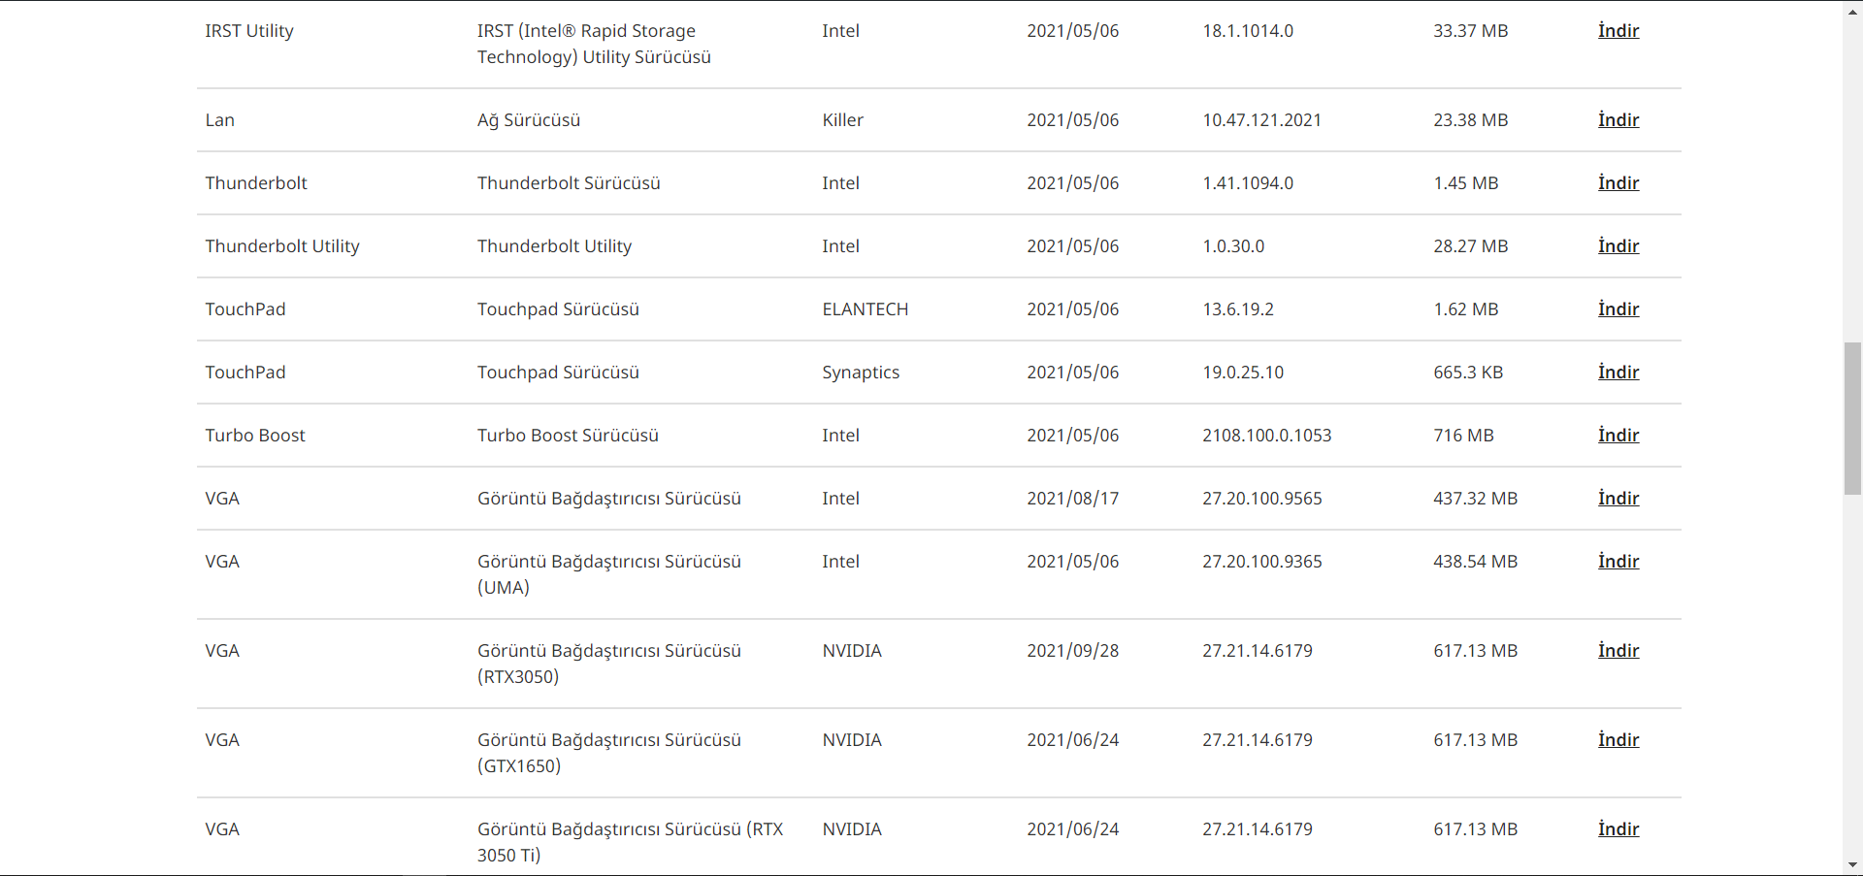This screenshot has height=876, width=1863.
Task: Click İndir link for Thunderbolt Utility
Action: tap(1618, 246)
